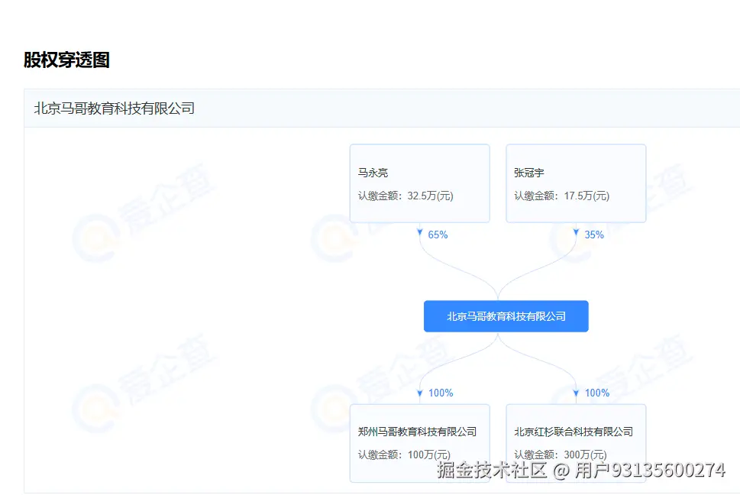The image size is (740, 495).
Task: Click the 35% shareholding label
Action: click(x=594, y=235)
